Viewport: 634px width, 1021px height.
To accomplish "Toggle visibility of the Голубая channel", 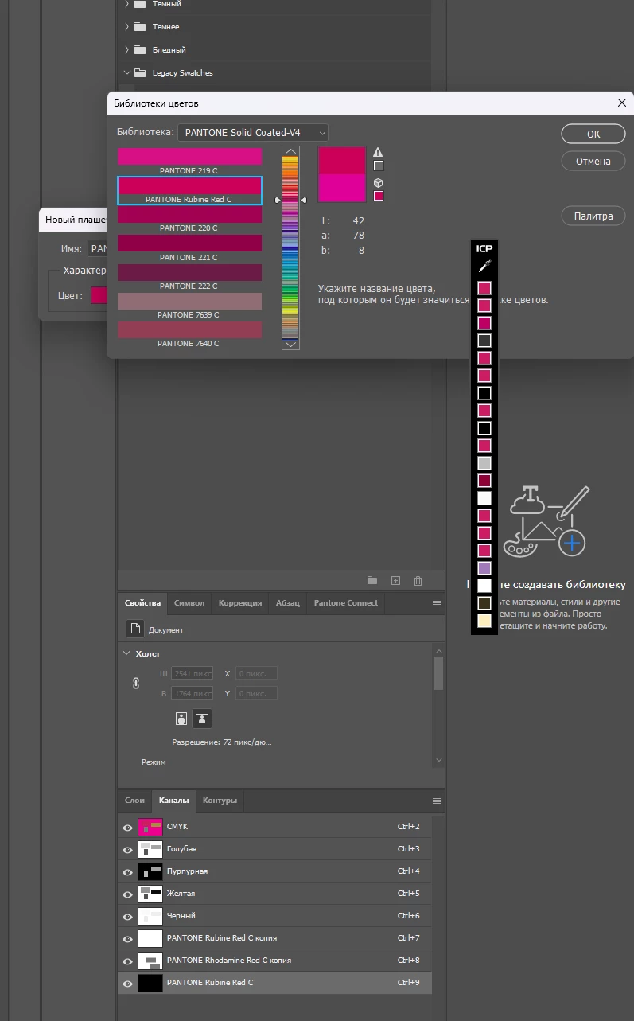I will (127, 850).
